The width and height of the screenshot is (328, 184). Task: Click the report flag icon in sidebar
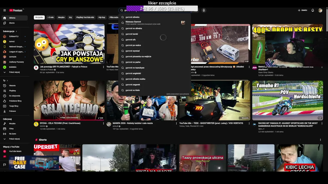[x=5, y=165]
